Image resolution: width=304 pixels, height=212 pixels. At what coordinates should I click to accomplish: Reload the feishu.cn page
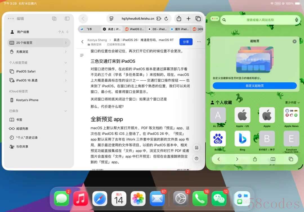166,19
